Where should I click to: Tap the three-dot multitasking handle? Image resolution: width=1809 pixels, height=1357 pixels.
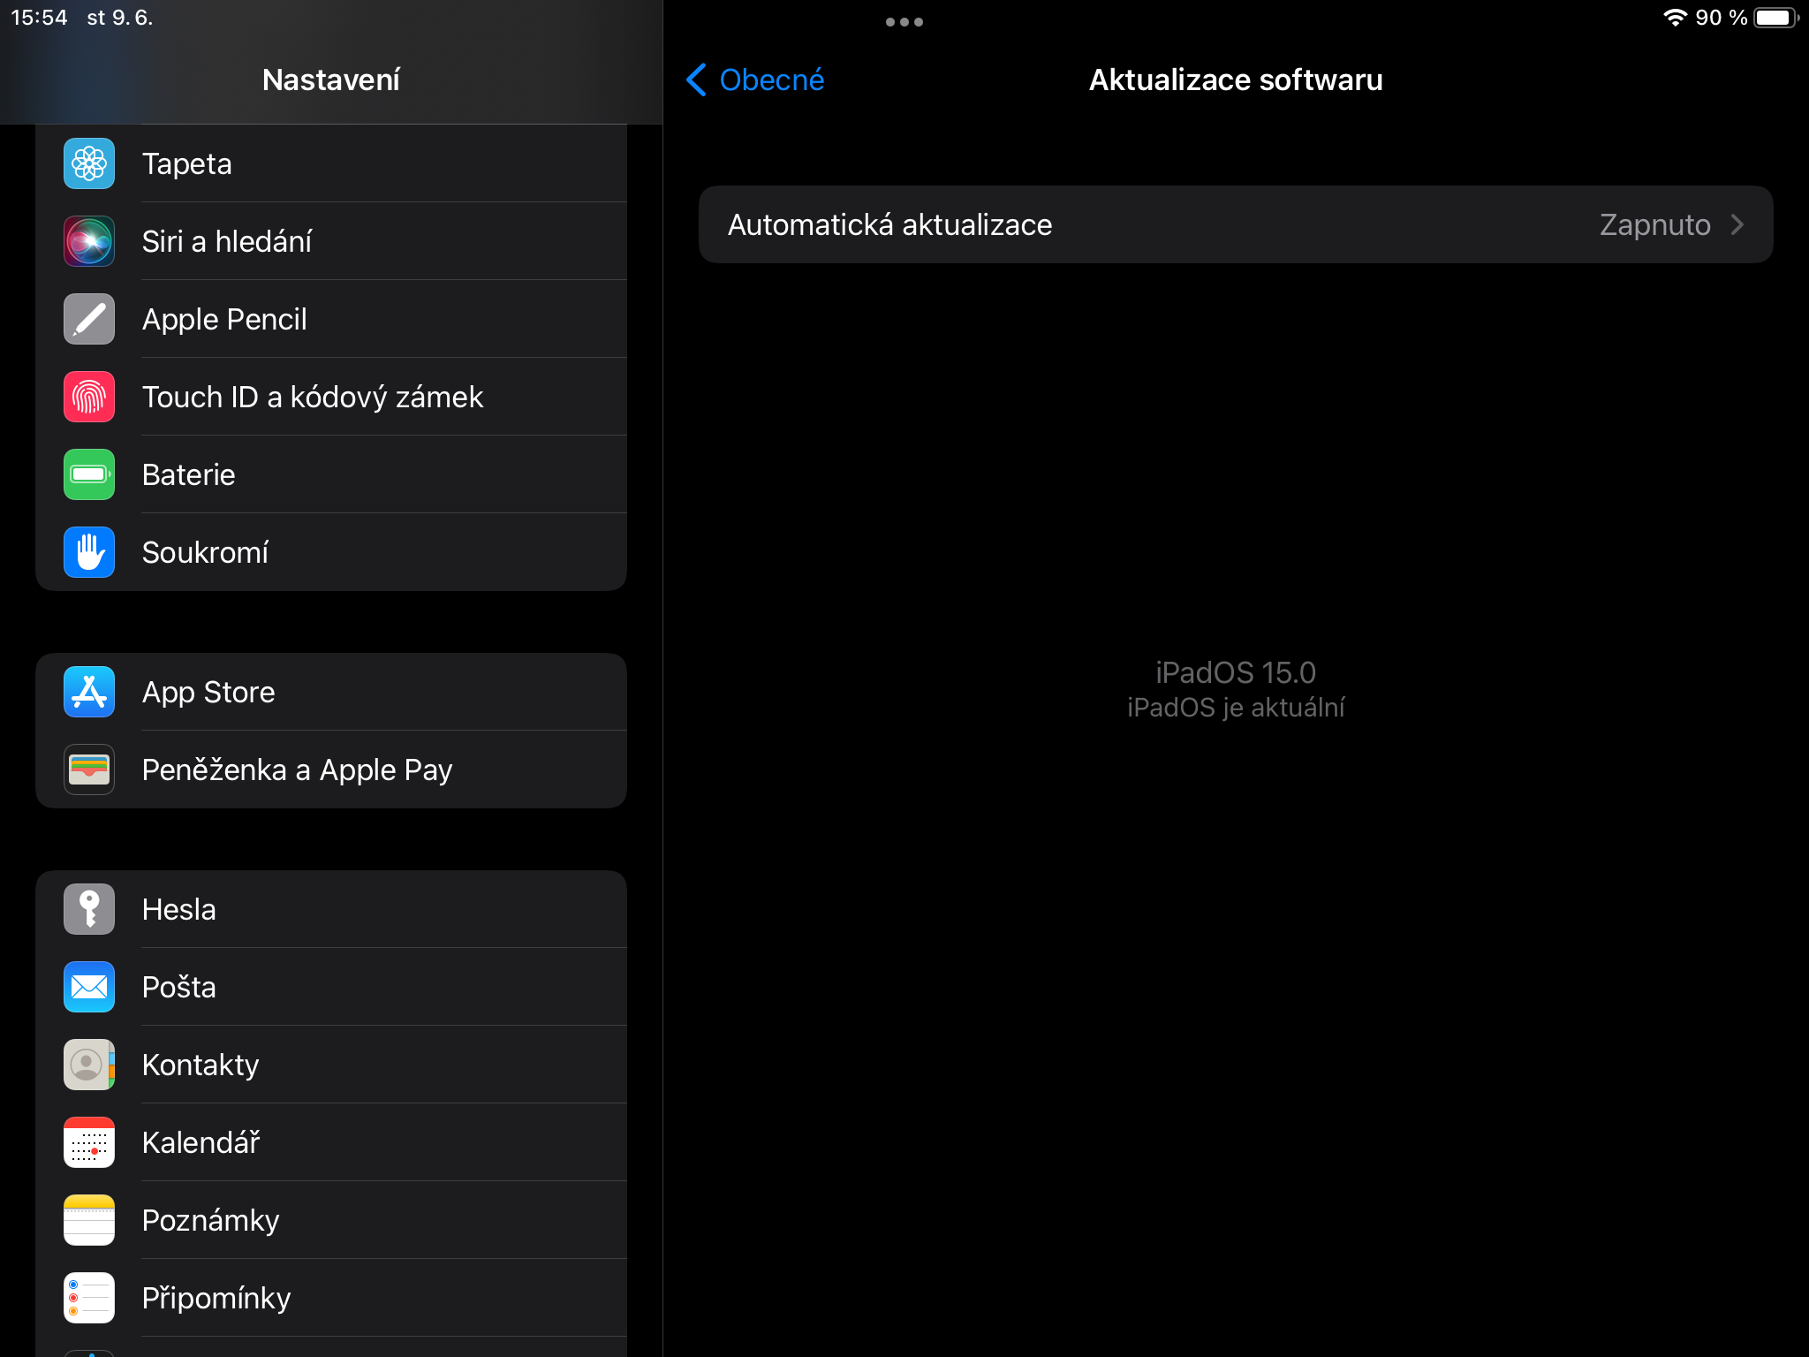pos(904,22)
